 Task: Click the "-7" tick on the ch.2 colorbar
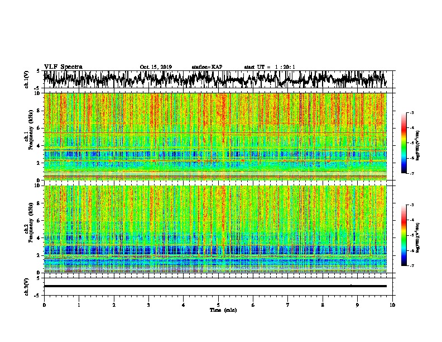click(411, 265)
